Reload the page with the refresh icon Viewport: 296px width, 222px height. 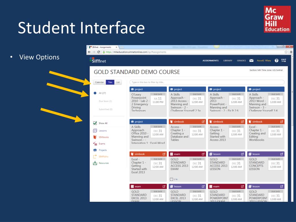[x=99, y=52]
